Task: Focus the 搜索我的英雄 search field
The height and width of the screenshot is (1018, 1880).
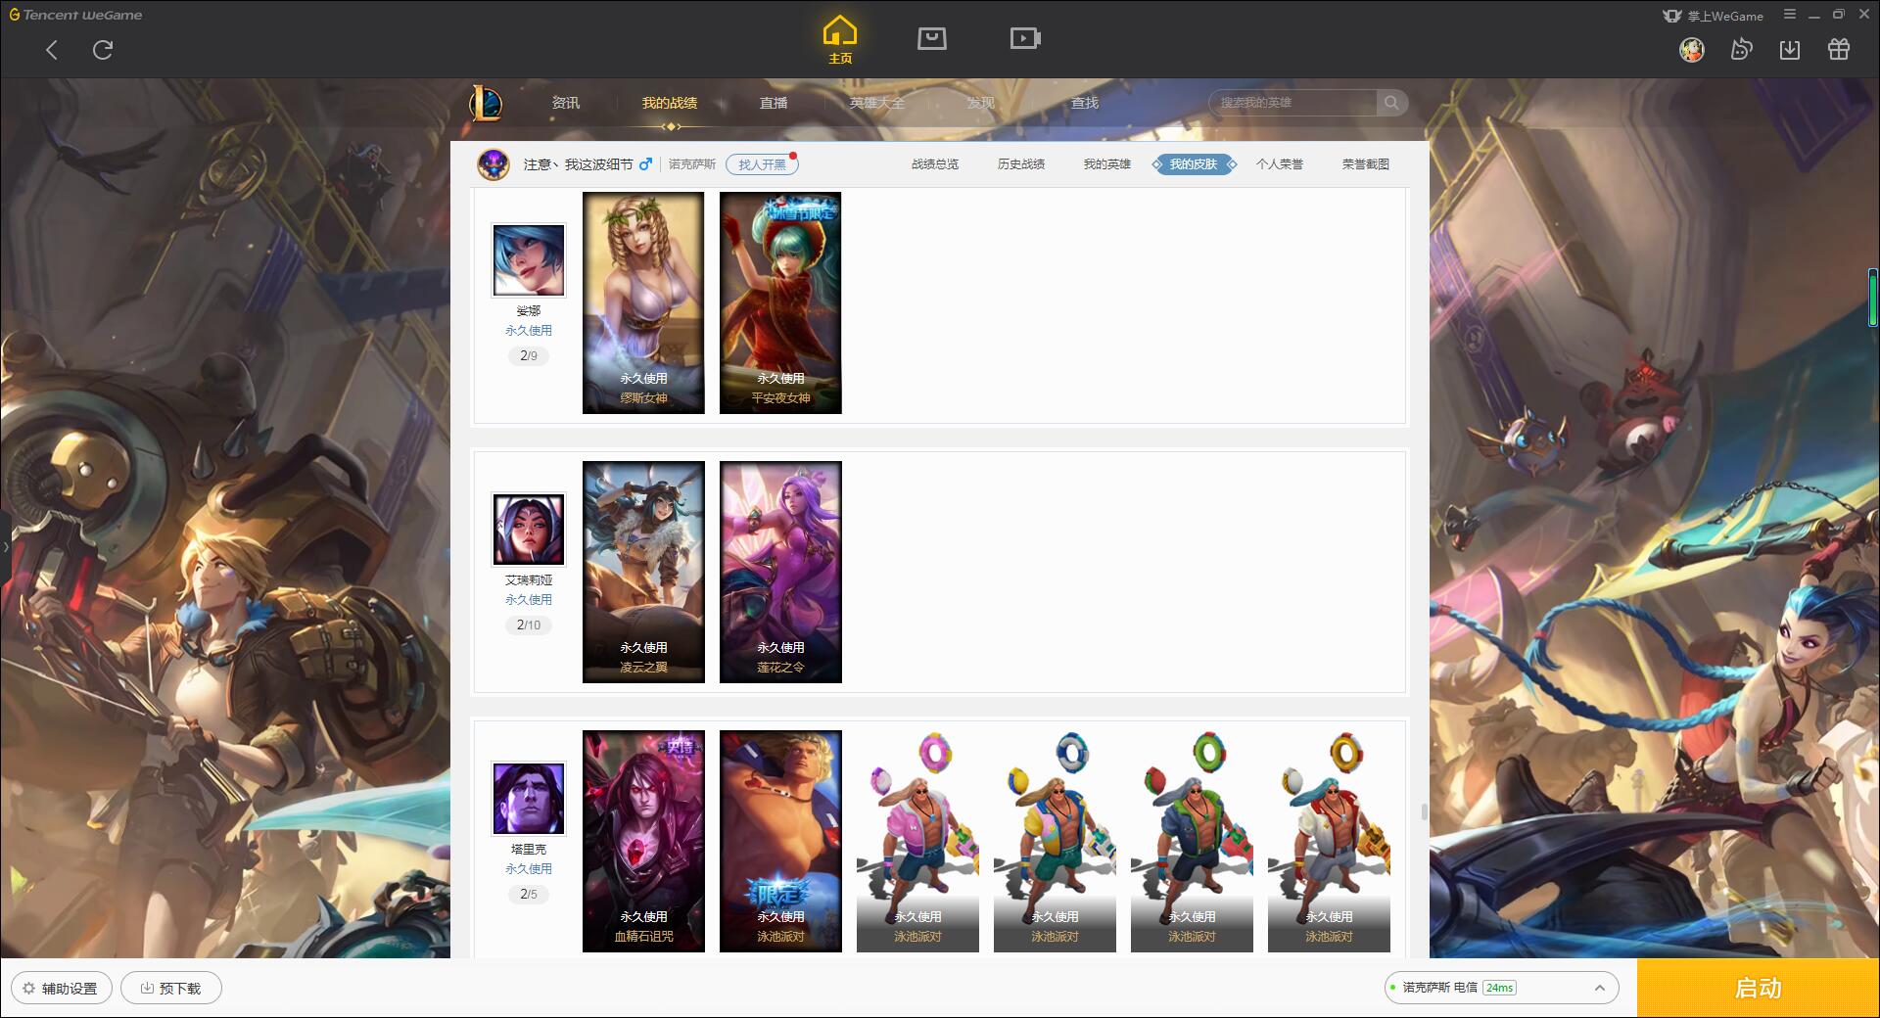Action: pos(1292,103)
